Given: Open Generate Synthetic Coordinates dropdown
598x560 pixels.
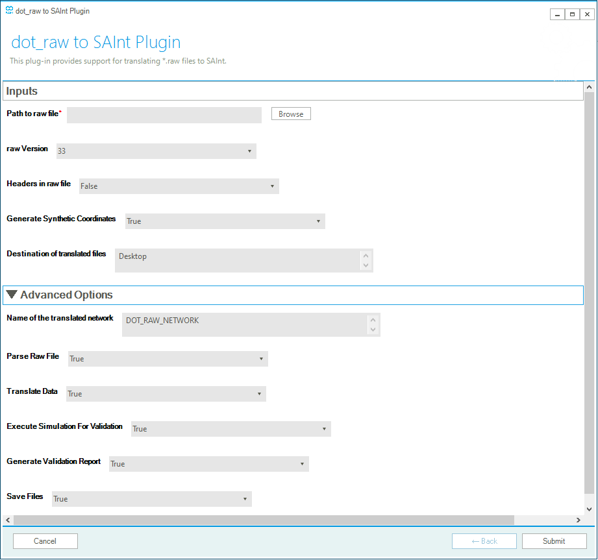Looking at the screenshot, I should point(225,221).
